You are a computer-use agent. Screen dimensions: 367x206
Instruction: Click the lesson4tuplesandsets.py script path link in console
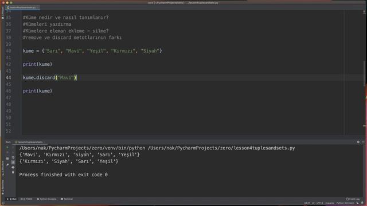[221, 148]
